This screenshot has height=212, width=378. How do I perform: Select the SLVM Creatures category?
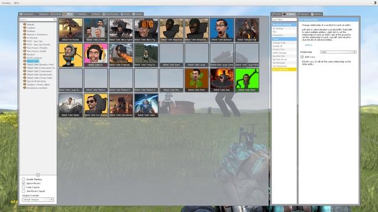point(34,58)
